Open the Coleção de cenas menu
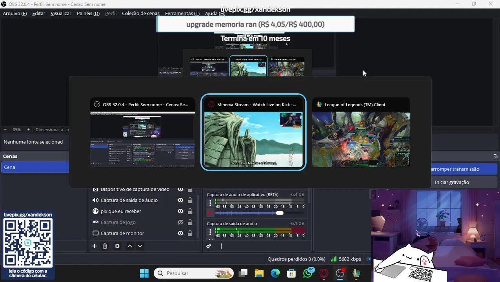 point(141,13)
